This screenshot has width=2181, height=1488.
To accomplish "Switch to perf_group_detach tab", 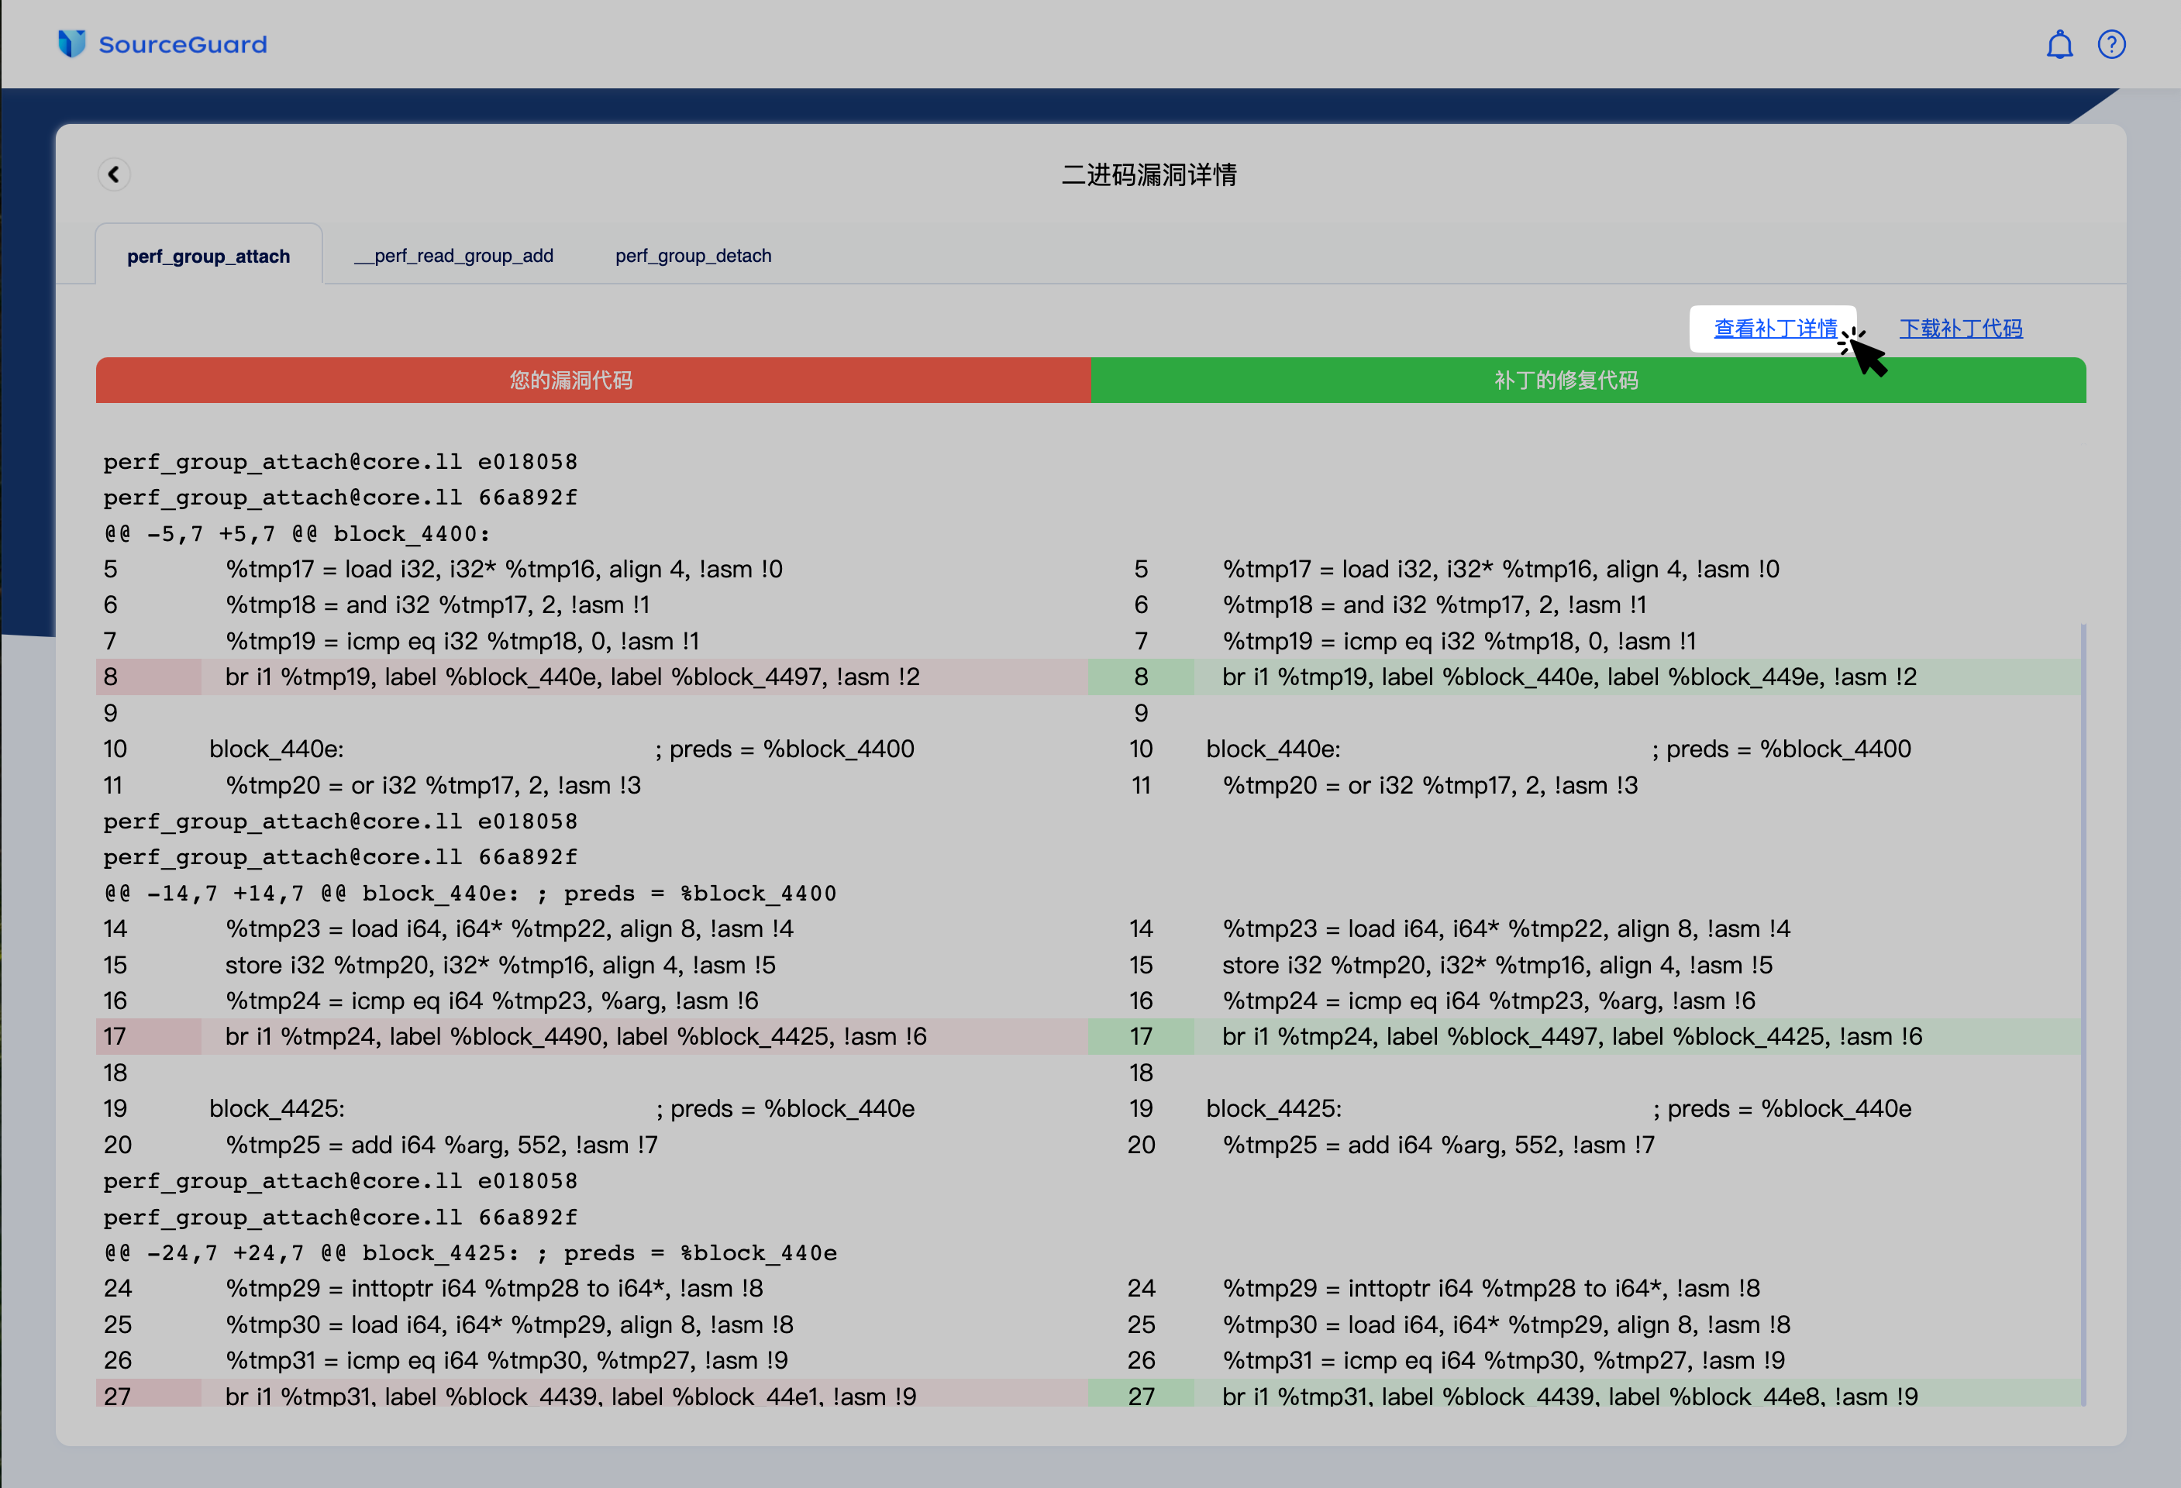I will (693, 256).
